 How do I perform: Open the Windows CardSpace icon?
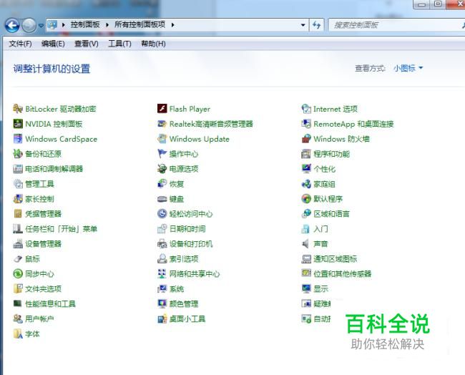18,139
